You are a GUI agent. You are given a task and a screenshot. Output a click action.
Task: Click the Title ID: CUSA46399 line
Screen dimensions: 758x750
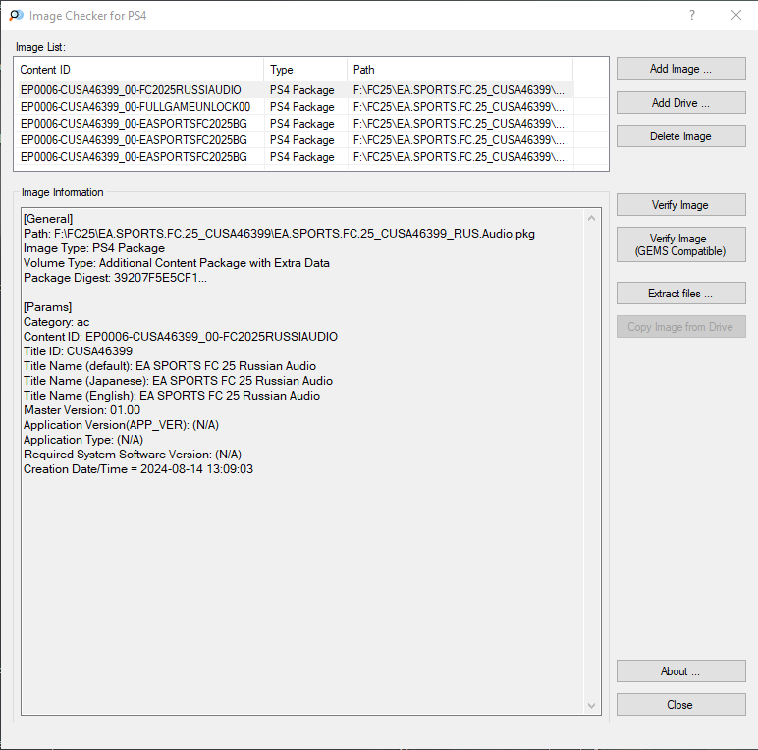click(x=78, y=351)
